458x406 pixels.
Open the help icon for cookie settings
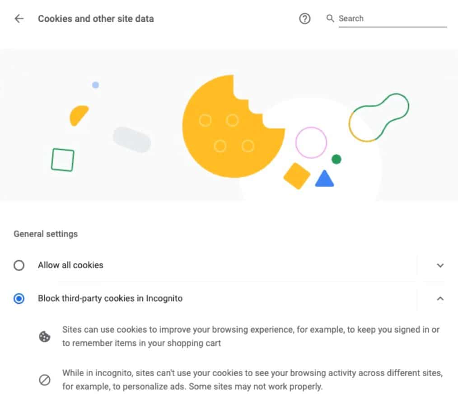coord(305,19)
